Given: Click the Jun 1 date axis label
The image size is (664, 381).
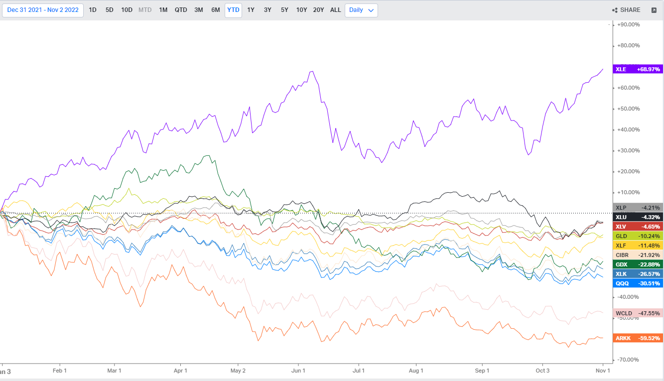Looking at the screenshot, I should tap(298, 371).
